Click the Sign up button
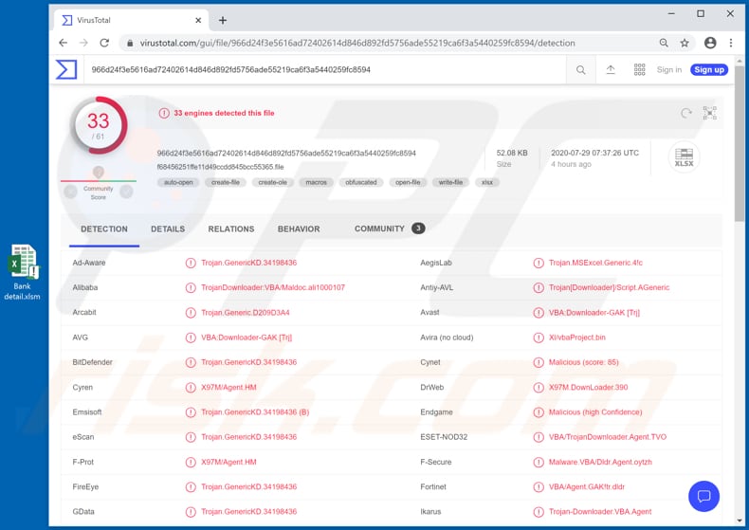 (x=709, y=70)
